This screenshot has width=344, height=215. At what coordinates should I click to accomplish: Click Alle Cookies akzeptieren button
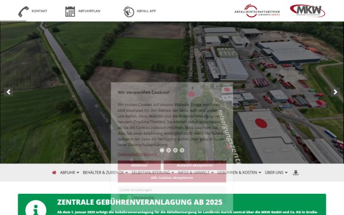(172, 178)
